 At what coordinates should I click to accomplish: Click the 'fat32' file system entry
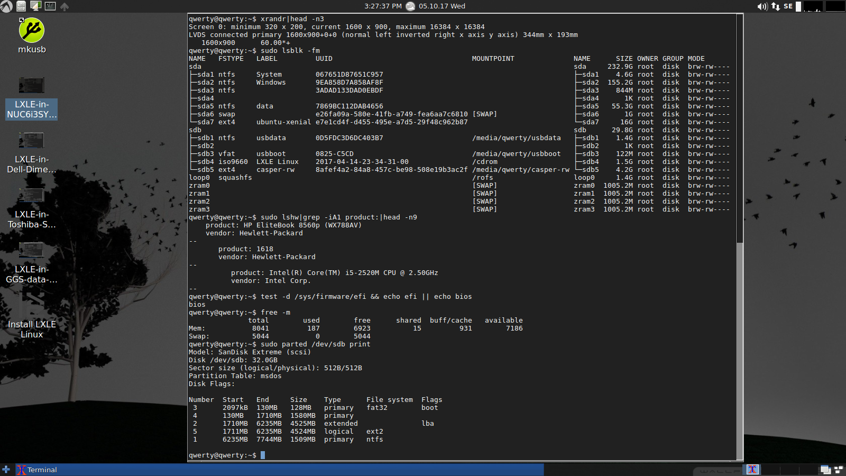pos(377,408)
